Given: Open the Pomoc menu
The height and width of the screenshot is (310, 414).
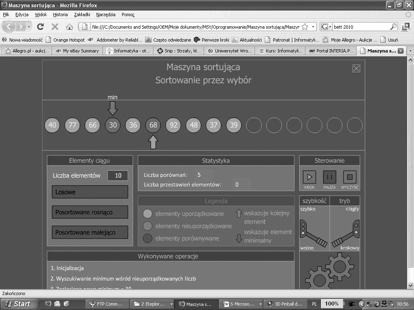Looking at the screenshot, I should (128, 15).
